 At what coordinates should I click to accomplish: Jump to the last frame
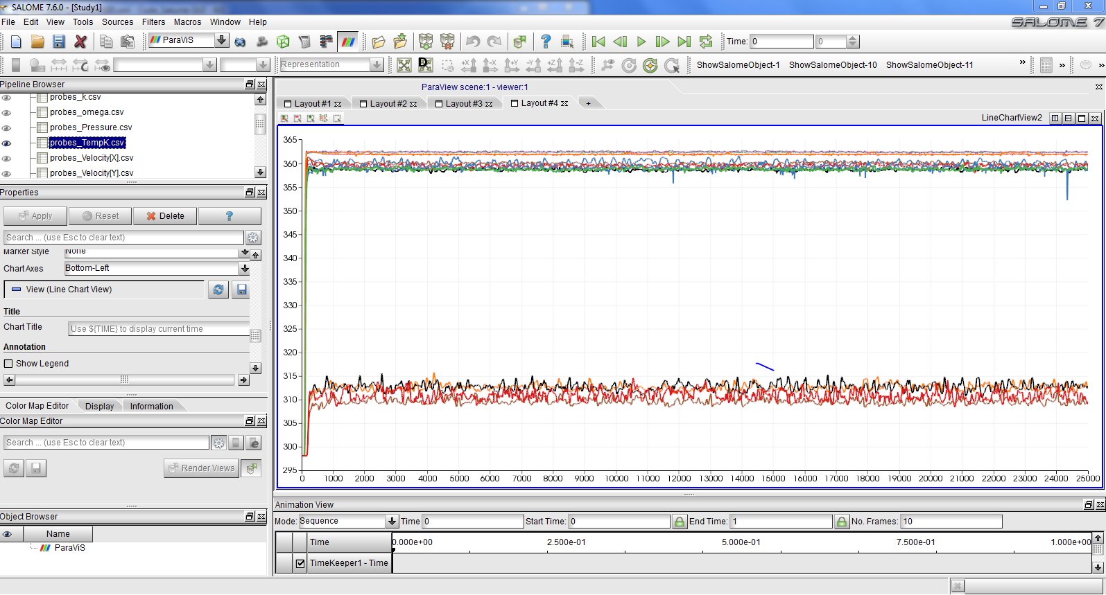coord(684,42)
